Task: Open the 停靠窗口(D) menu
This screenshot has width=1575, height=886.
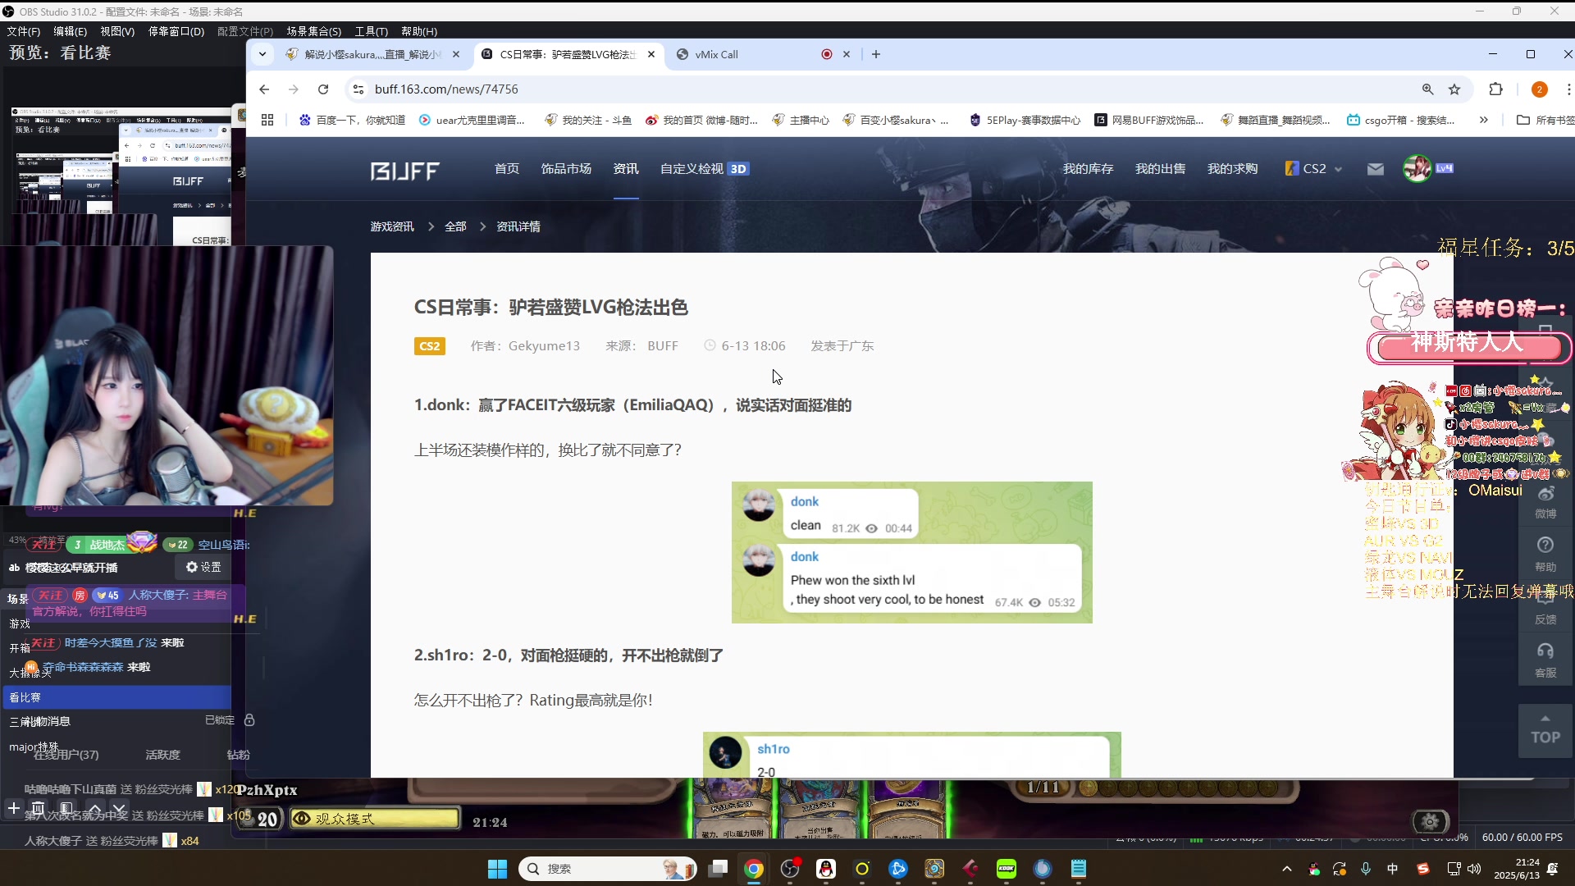Action: [176, 31]
